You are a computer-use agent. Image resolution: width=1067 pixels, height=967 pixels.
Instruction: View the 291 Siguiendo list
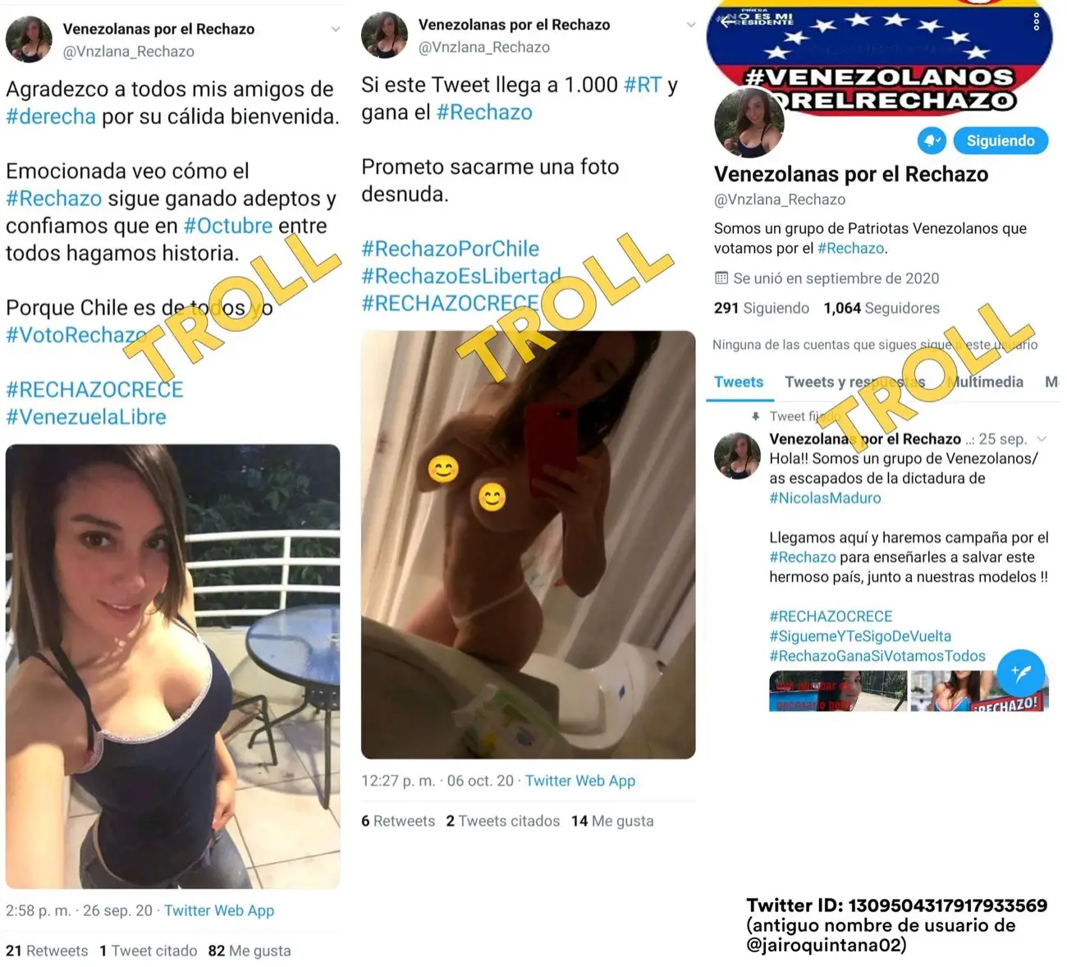(762, 308)
